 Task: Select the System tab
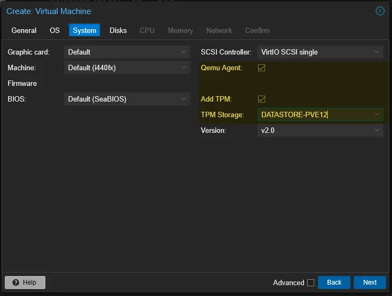click(84, 30)
